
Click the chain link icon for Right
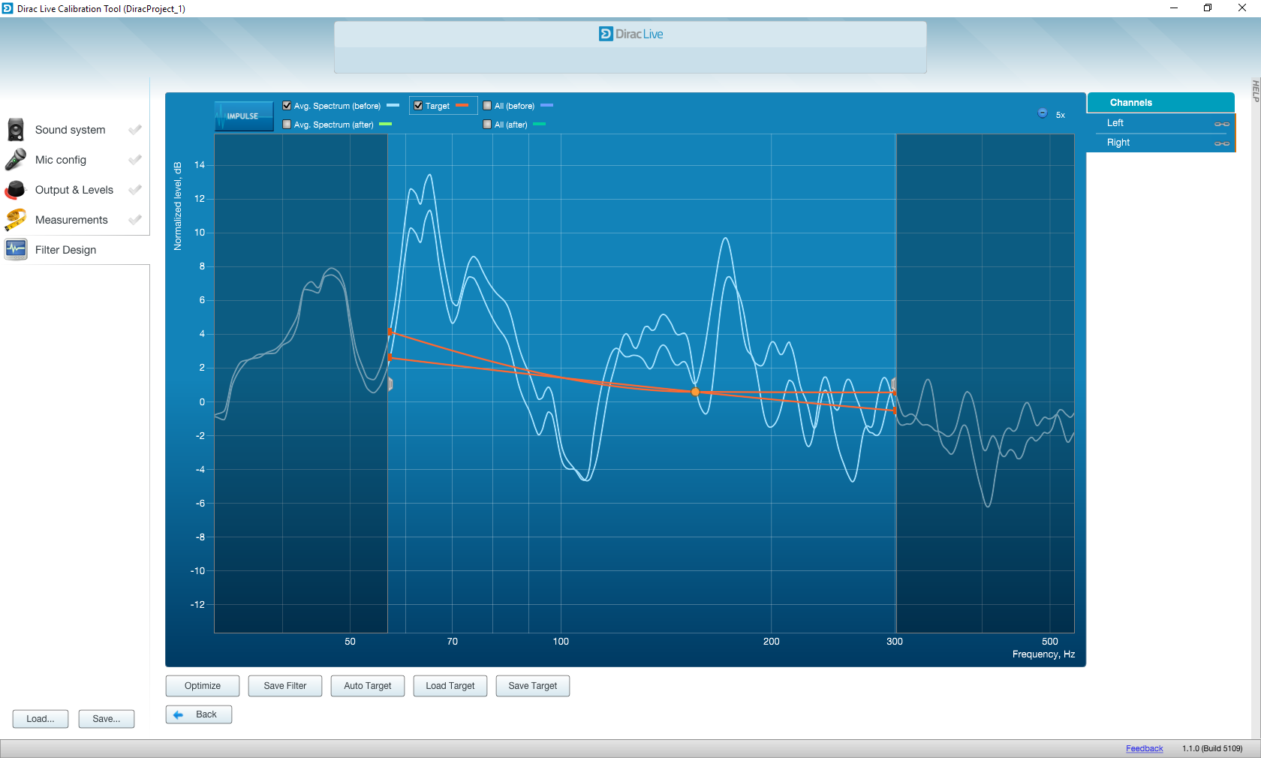pyautogui.click(x=1222, y=143)
